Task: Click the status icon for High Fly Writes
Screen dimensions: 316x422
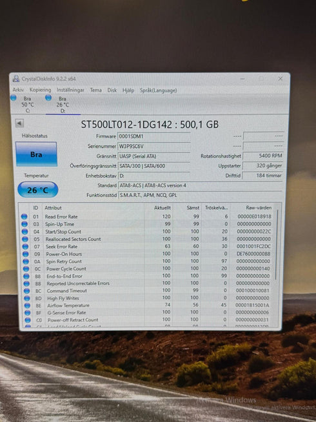Action: 27,298
